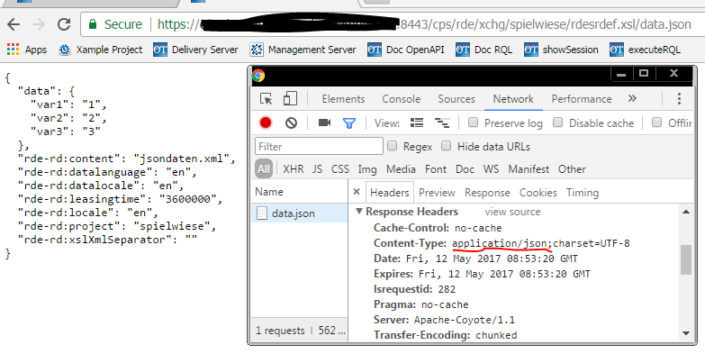Click the Name column header

pyautogui.click(x=300, y=192)
